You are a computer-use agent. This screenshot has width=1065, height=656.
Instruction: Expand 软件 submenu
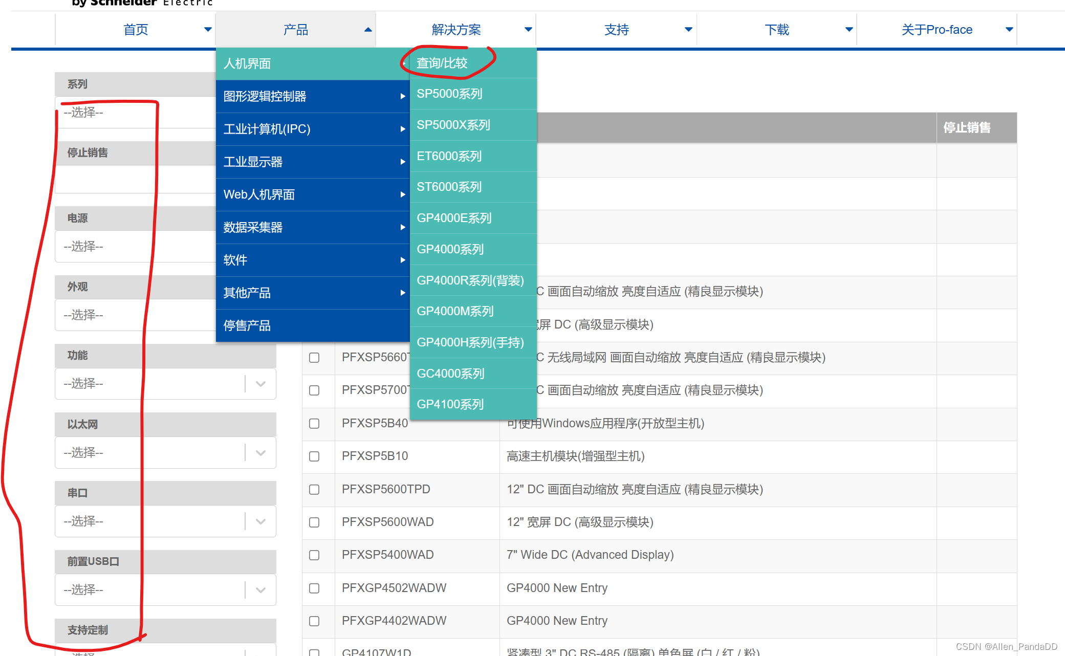point(313,260)
